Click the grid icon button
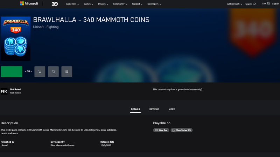This screenshot has width=280, height=157. coord(67,72)
